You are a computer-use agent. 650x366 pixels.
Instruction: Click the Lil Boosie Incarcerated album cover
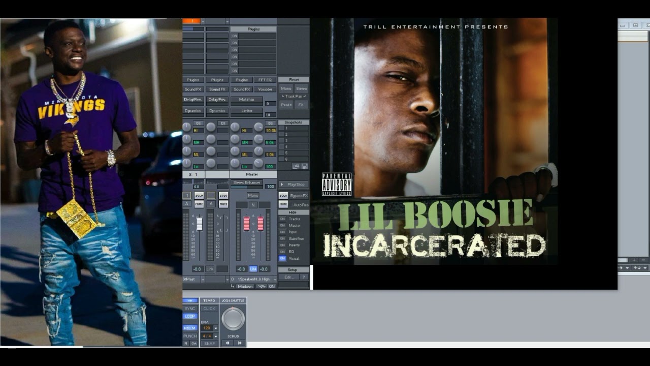(435, 141)
